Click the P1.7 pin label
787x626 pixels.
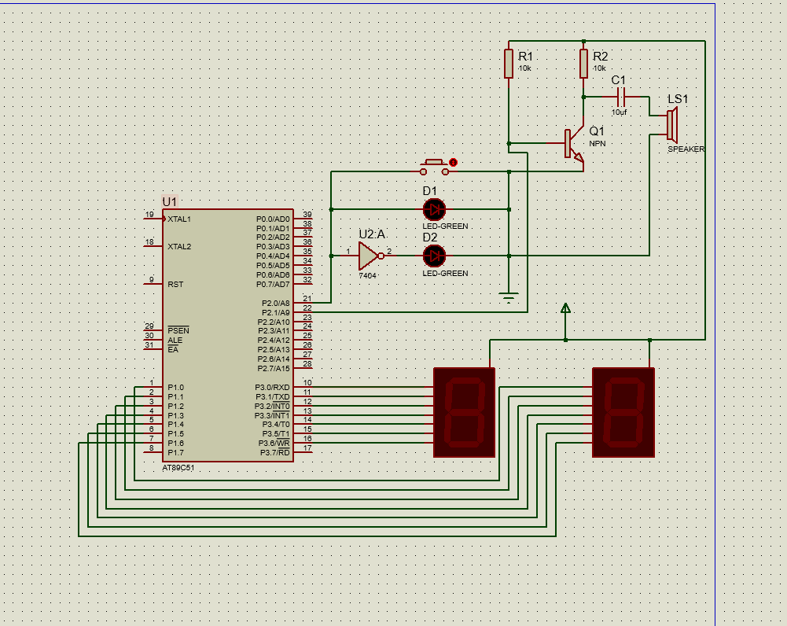[175, 452]
